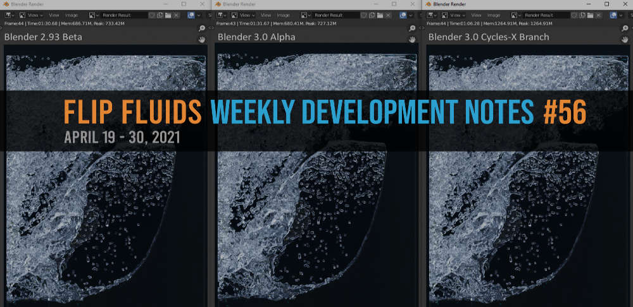Click pan hand gizmo in 3.0 Alpha window
Screen dimensions: 633x307
412,39
